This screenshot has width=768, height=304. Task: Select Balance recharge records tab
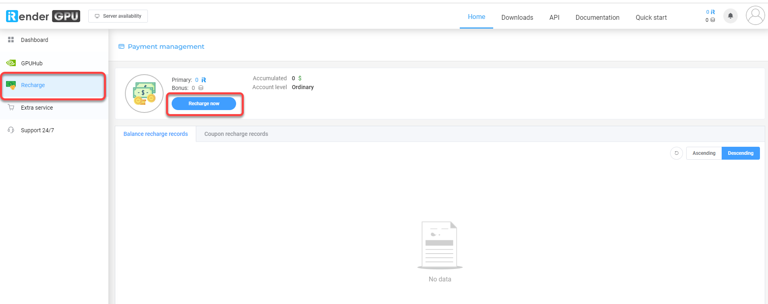[156, 134]
